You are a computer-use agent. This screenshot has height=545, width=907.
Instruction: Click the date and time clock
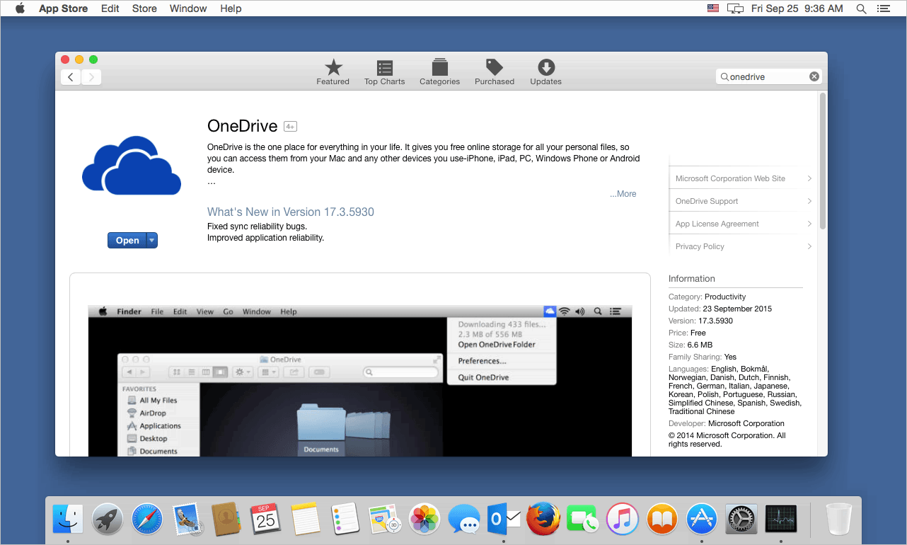797,8
